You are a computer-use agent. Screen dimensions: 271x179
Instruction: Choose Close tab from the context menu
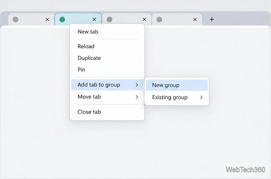click(x=107, y=112)
